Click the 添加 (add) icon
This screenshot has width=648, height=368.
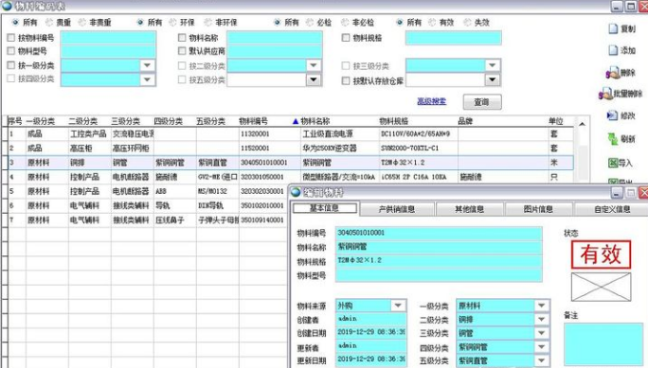pyautogui.click(x=613, y=50)
